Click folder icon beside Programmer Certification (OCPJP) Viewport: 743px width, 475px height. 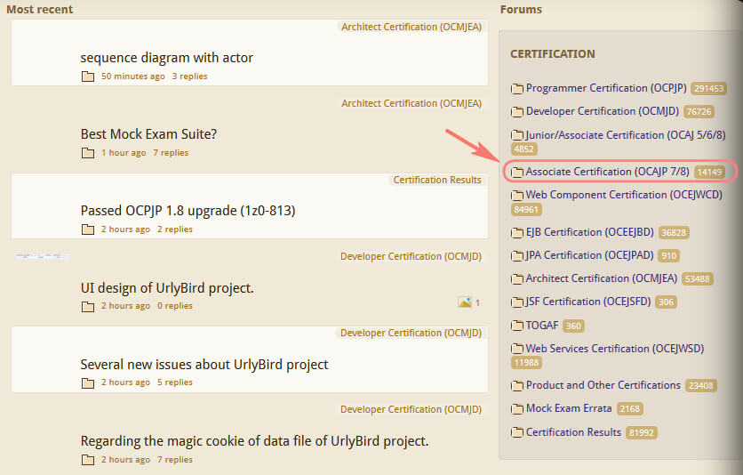pyautogui.click(x=517, y=89)
